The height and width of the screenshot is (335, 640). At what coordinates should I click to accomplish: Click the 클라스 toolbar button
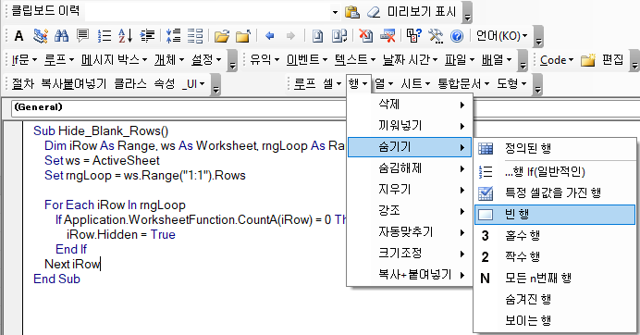[130, 83]
